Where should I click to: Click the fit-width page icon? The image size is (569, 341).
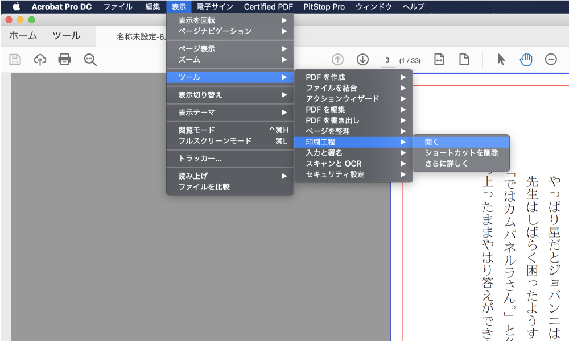(x=439, y=60)
